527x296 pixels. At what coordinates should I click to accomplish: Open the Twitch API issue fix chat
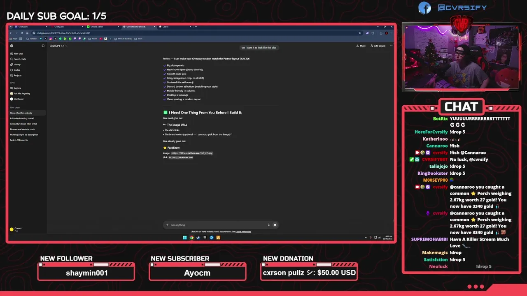[19, 140]
